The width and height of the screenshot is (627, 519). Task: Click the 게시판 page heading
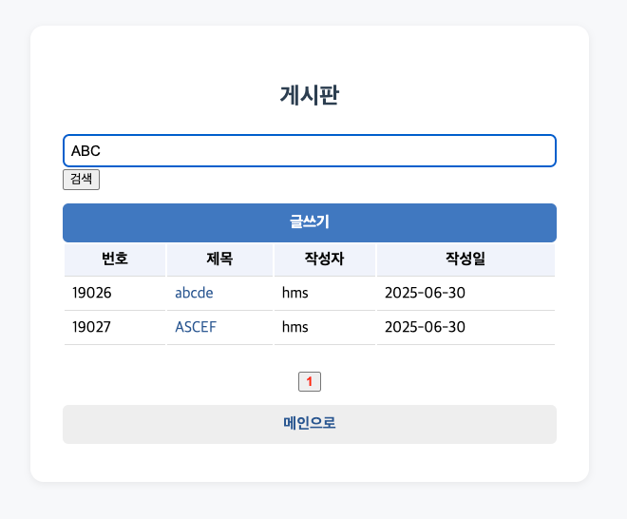pyautogui.click(x=310, y=96)
